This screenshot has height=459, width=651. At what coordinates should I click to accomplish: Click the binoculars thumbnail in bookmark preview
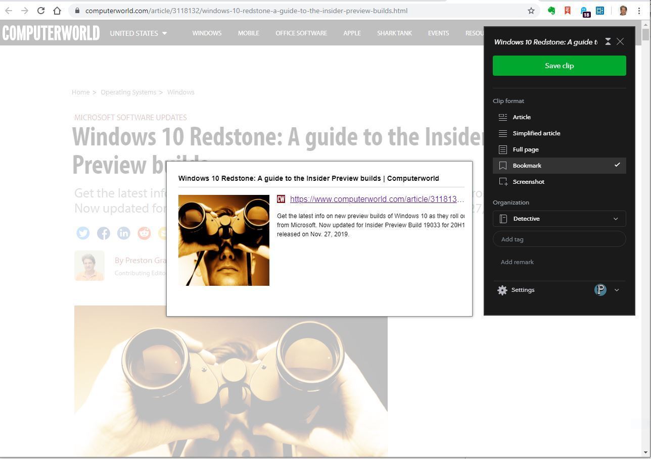point(224,240)
